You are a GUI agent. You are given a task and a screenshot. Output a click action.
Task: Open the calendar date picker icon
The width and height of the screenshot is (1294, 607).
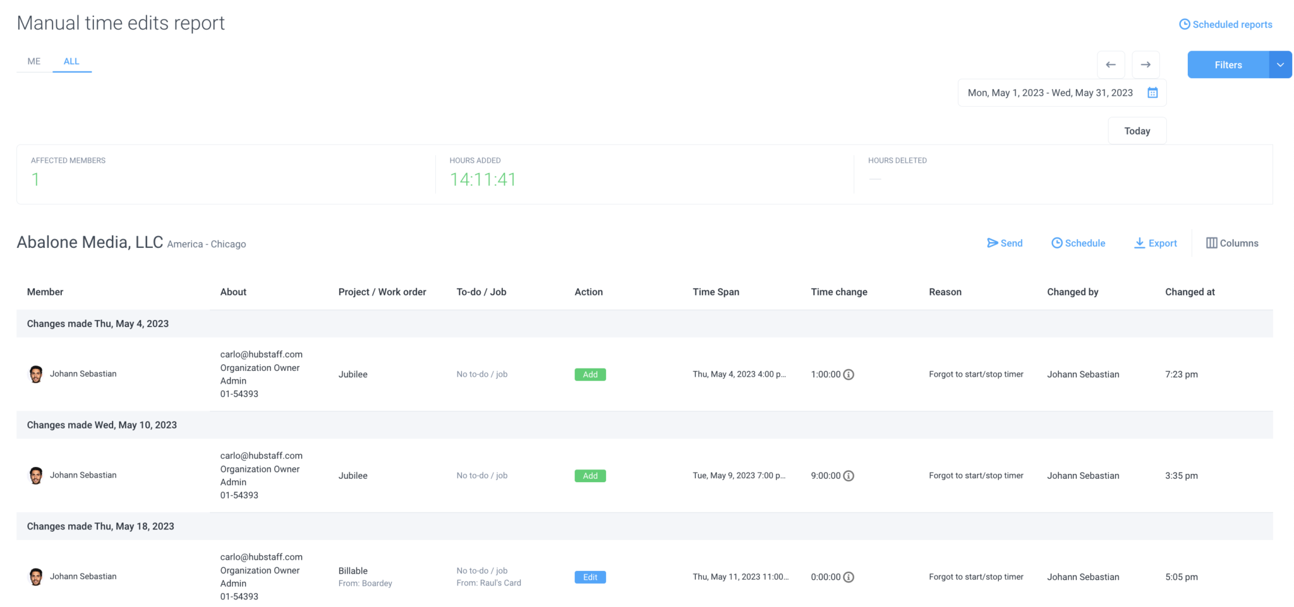click(x=1152, y=93)
